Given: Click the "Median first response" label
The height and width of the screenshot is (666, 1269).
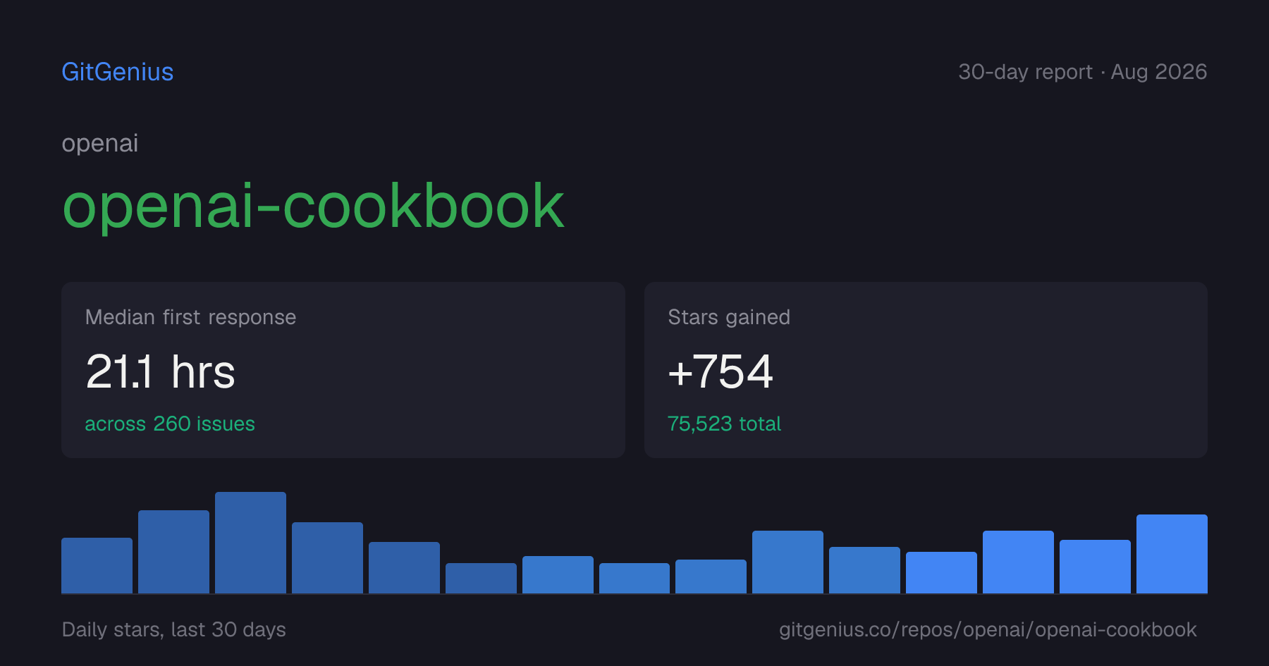Looking at the screenshot, I should coord(190,317).
